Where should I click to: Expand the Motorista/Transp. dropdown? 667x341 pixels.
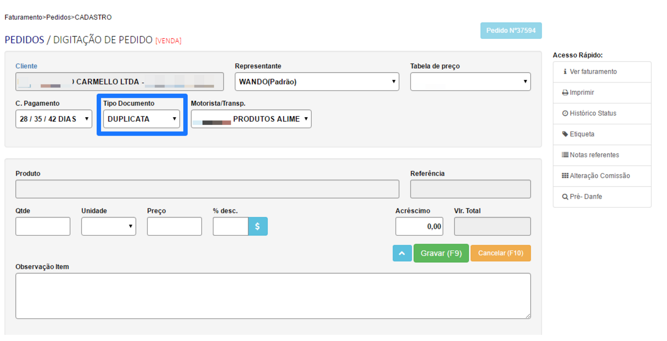tap(251, 119)
